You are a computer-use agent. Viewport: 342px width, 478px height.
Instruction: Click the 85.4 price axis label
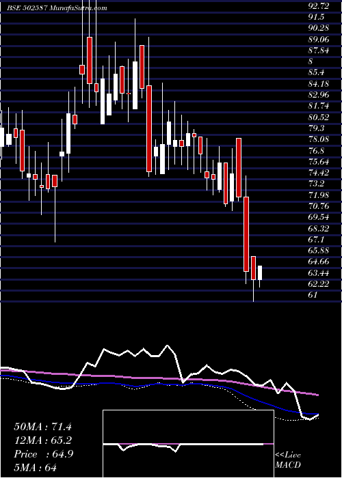pyautogui.click(x=316, y=72)
